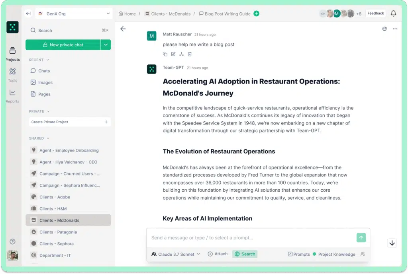Focus the Send a message input field
This screenshot has height=274, width=408.
(x=251, y=238)
